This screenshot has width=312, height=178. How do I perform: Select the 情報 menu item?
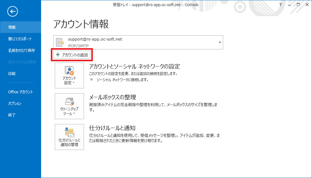pyautogui.click(x=20, y=27)
